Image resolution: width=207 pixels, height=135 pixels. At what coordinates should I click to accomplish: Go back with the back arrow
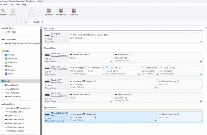point(2,22)
